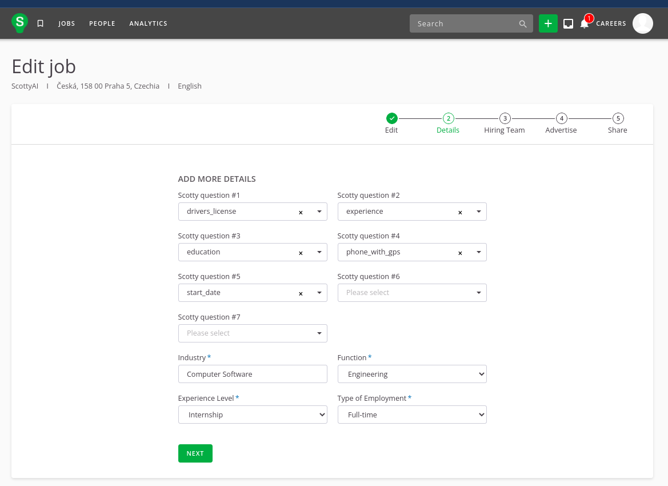This screenshot has height=486, width=668.
Task: Expand Scotty question #6 dropdown
Action: tap(412, 293)
